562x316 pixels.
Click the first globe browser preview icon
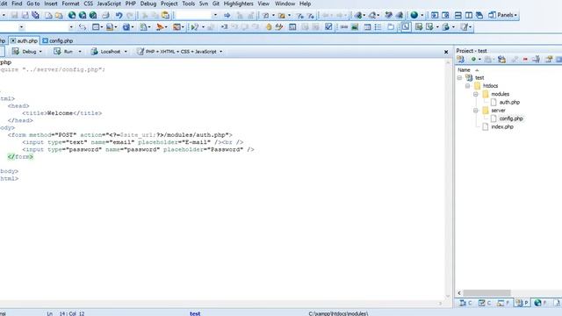pos(72,15)
